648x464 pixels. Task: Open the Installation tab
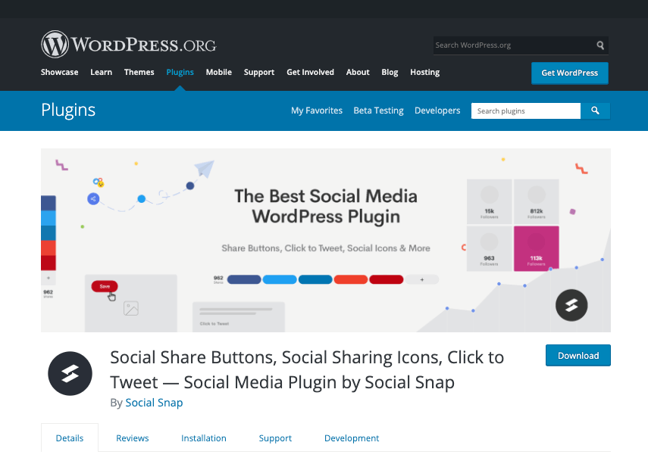pos(204,438)
